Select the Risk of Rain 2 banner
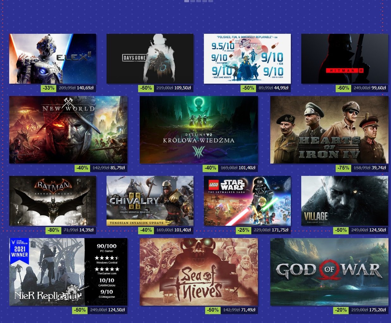The image size is (391, 323). click(247, 59)
